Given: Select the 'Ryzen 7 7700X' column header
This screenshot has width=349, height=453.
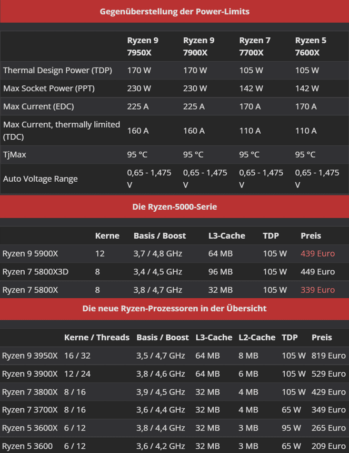Looking at the screenshot, I should tap(255, 46).
